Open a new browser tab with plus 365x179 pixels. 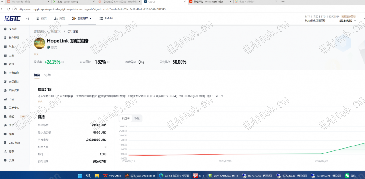283,2
